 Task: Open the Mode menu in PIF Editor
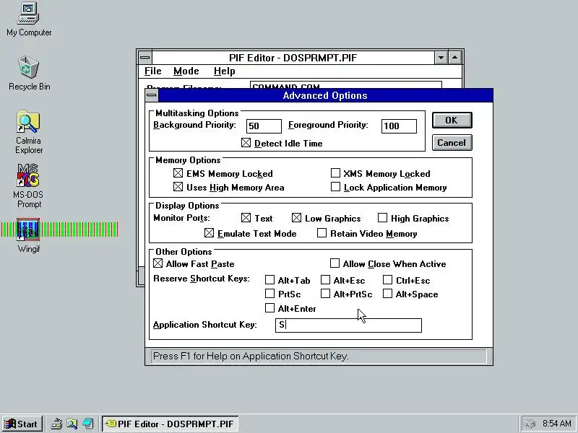[186, 71]
